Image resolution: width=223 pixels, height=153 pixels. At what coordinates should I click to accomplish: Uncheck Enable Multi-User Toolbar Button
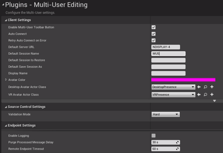pos(154,27)
